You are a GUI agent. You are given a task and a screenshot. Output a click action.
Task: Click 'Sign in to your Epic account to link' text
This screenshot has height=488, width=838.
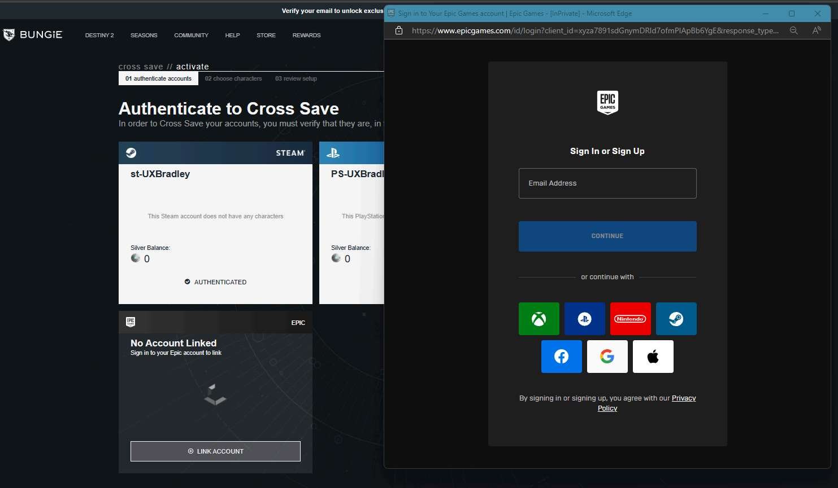(176, 353)
